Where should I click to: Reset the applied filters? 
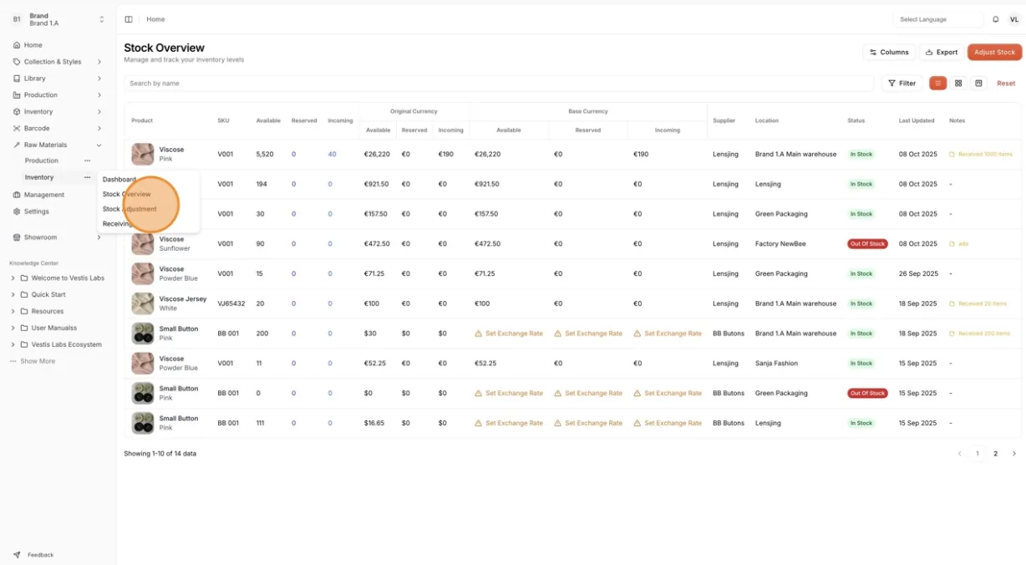coord(1006,84)
